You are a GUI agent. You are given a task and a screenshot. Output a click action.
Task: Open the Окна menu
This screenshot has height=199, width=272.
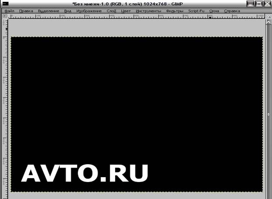point(214,11)
